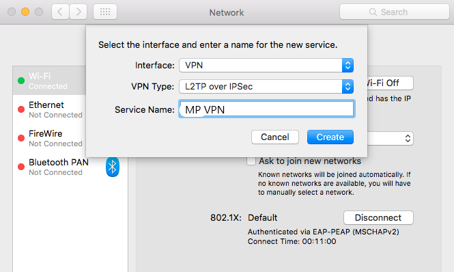Open the Show All preferences grid icon
Viewport: 454px width, 272px height.
click(105, 12)
